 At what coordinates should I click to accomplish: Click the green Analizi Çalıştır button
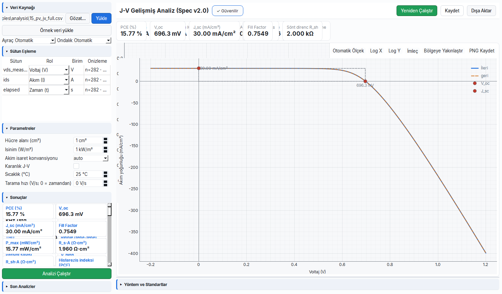click(x=57, y=274)
